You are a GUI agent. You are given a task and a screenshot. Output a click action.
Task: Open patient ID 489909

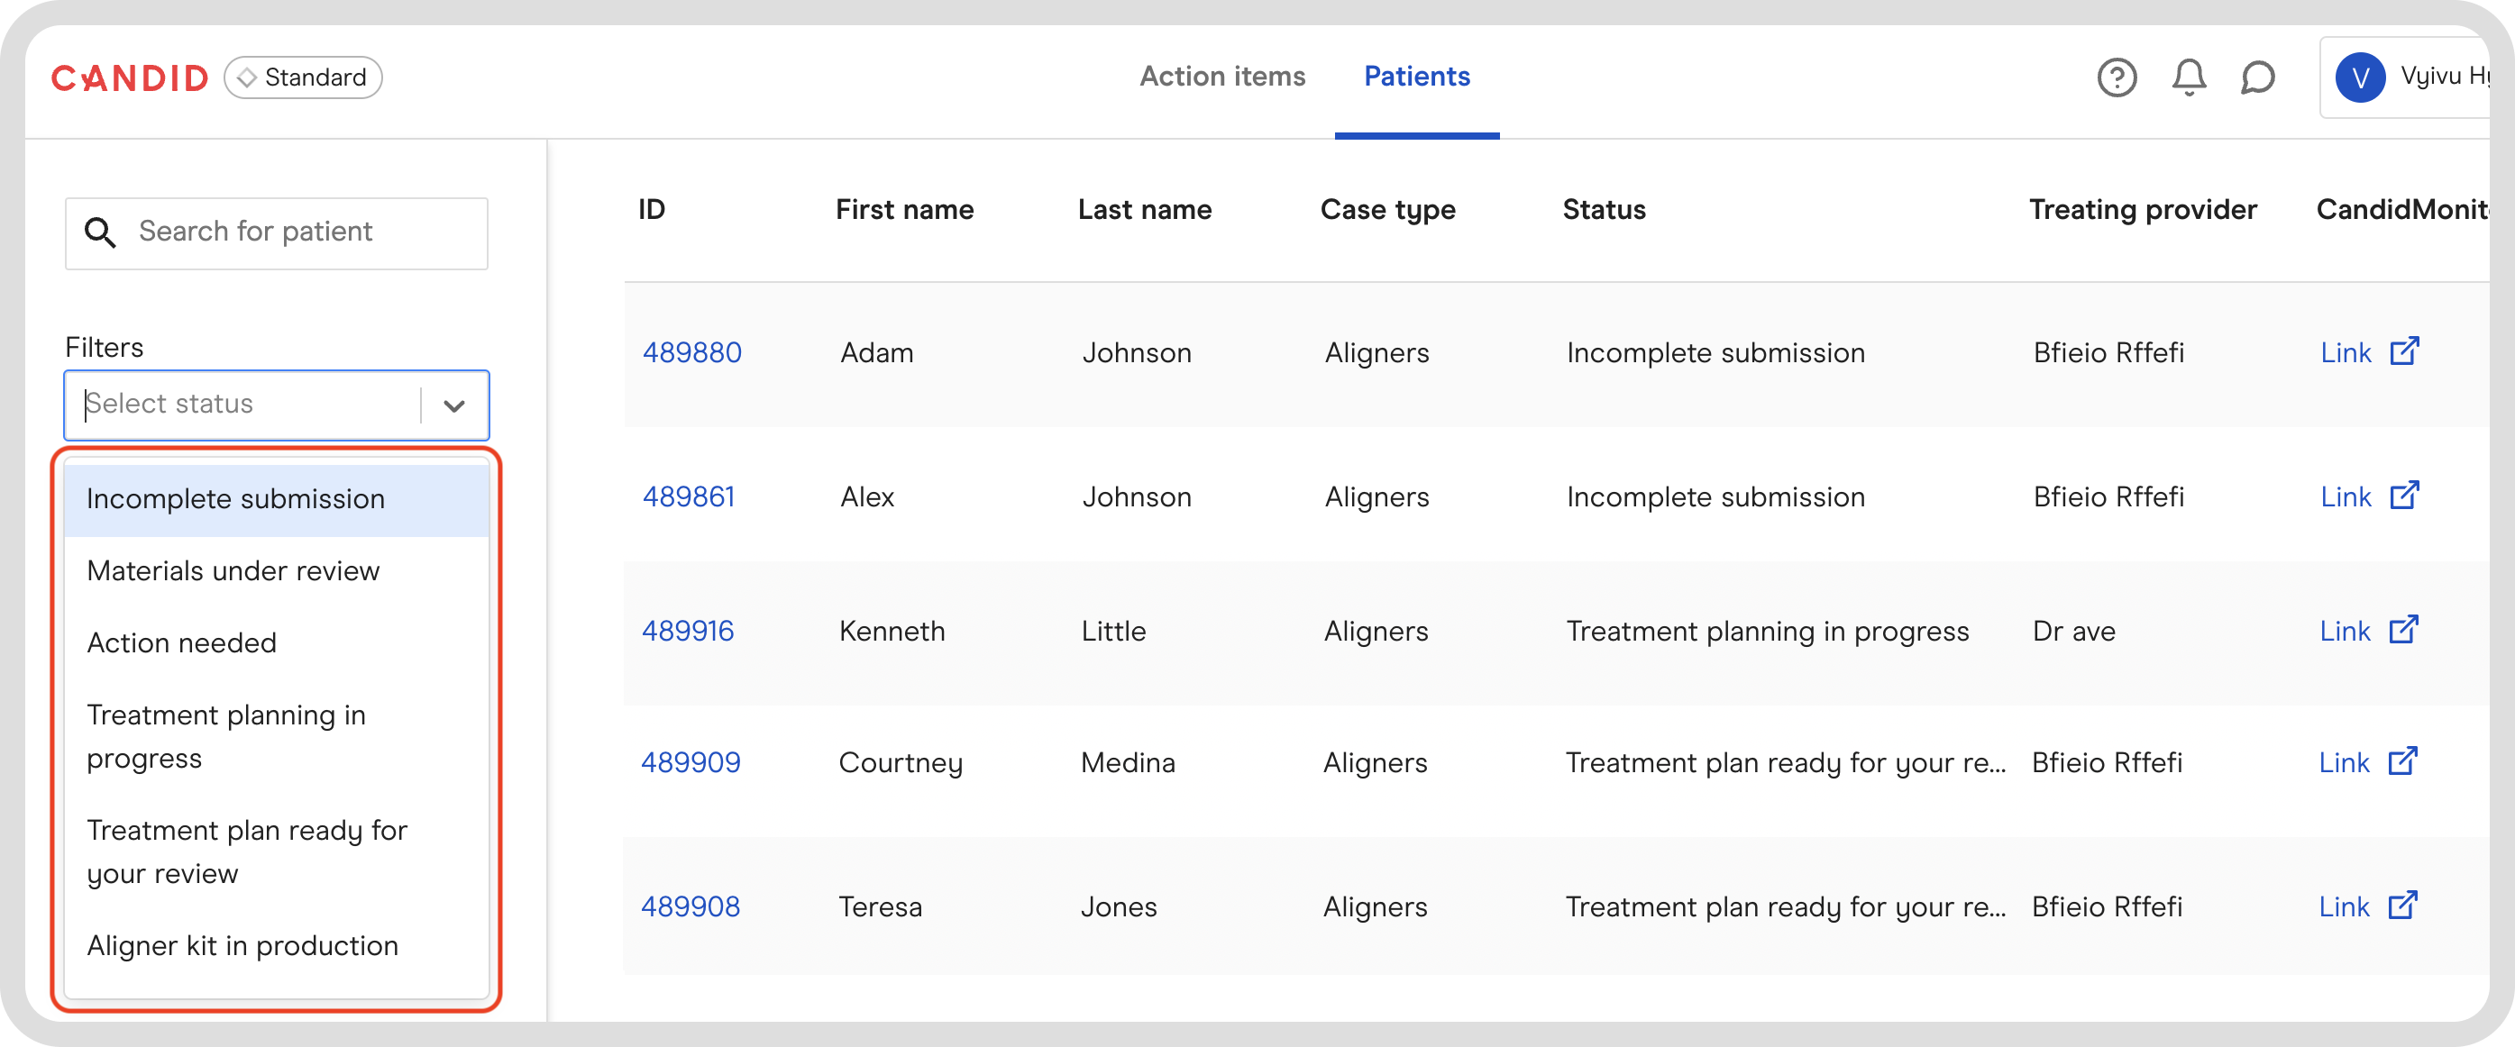690,762
